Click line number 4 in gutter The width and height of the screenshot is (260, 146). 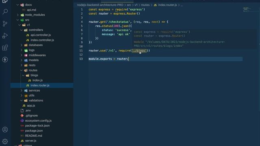82,22
